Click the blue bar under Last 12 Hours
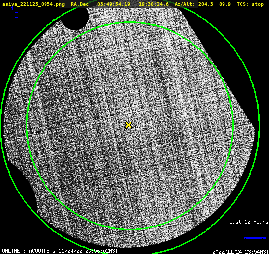 (x=255, y=238)
